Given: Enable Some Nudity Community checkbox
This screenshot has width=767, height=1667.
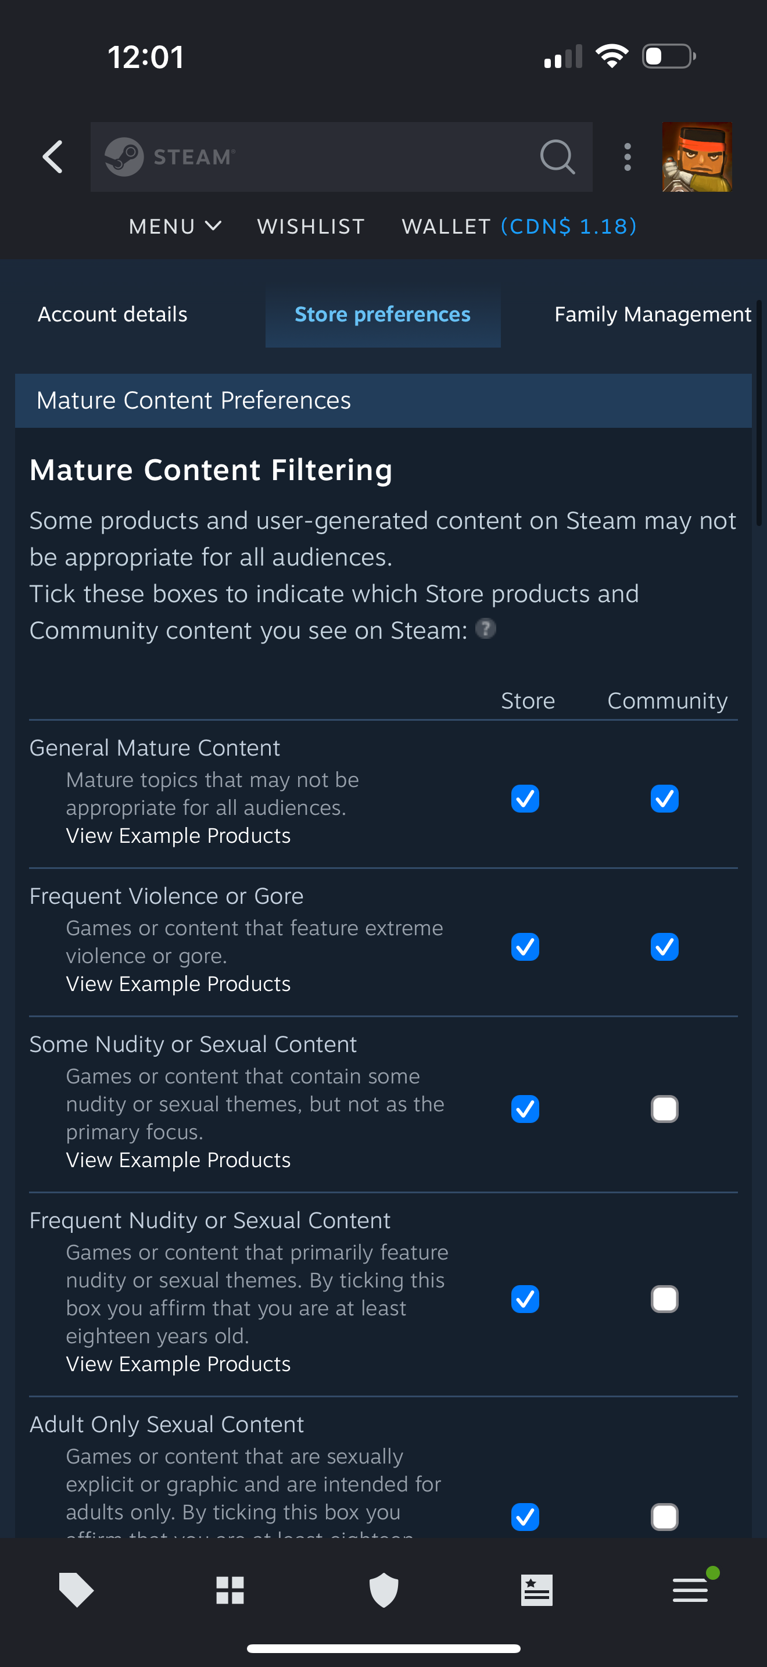Looking at the screenshot, I should [x=664, y=1109].
